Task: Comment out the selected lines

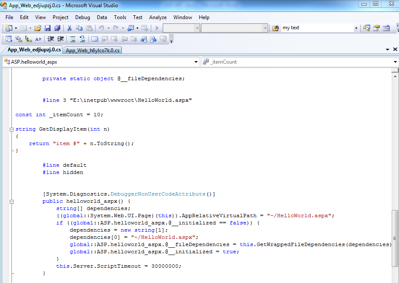Action: click(73, 39)
